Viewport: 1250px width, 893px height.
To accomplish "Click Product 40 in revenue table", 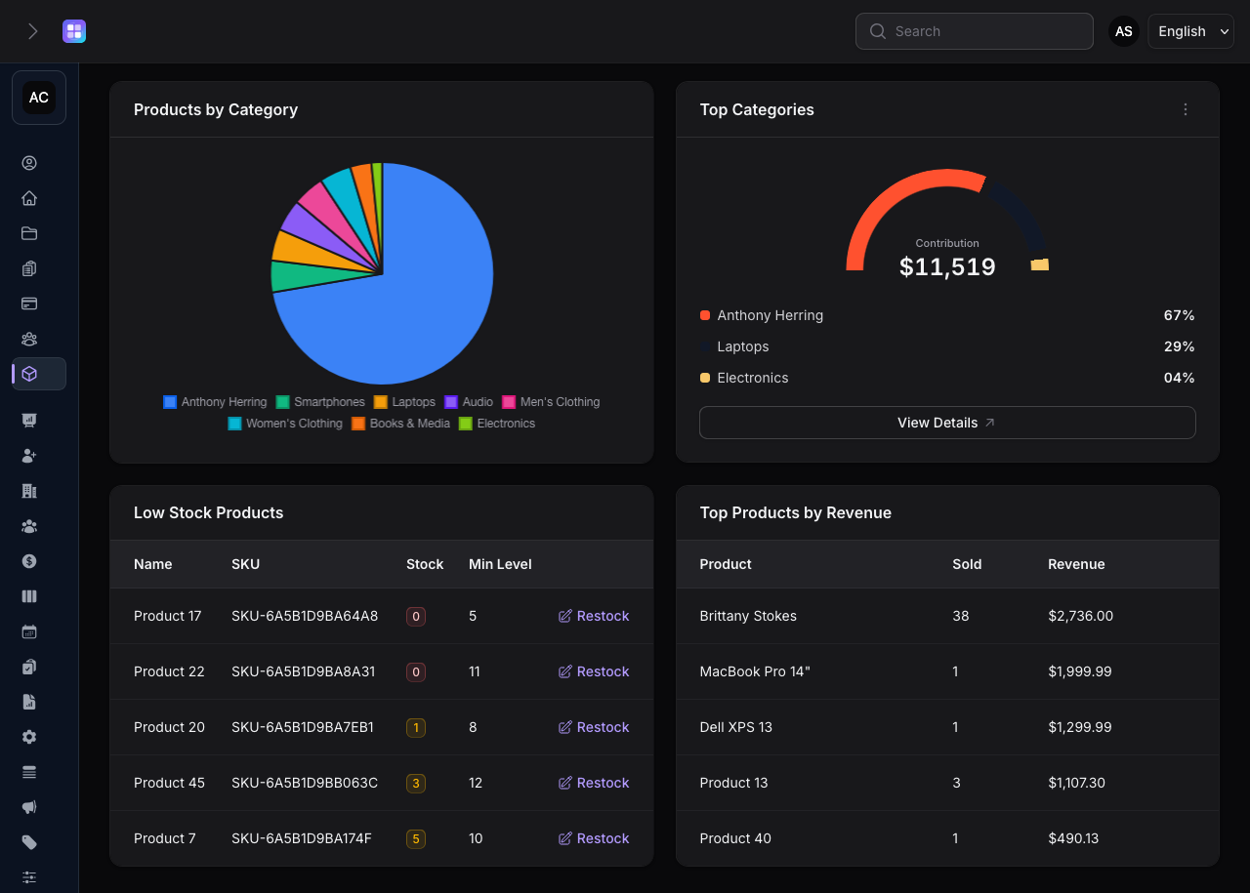I will click(735, 838).
